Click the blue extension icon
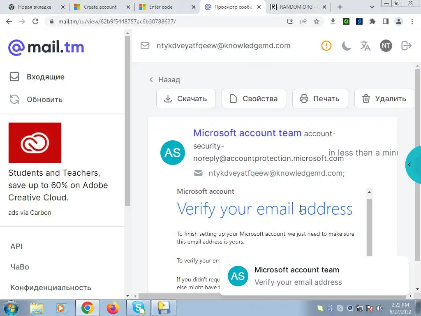421x316 pixels. pyautogui.click(x=359, y=21)
